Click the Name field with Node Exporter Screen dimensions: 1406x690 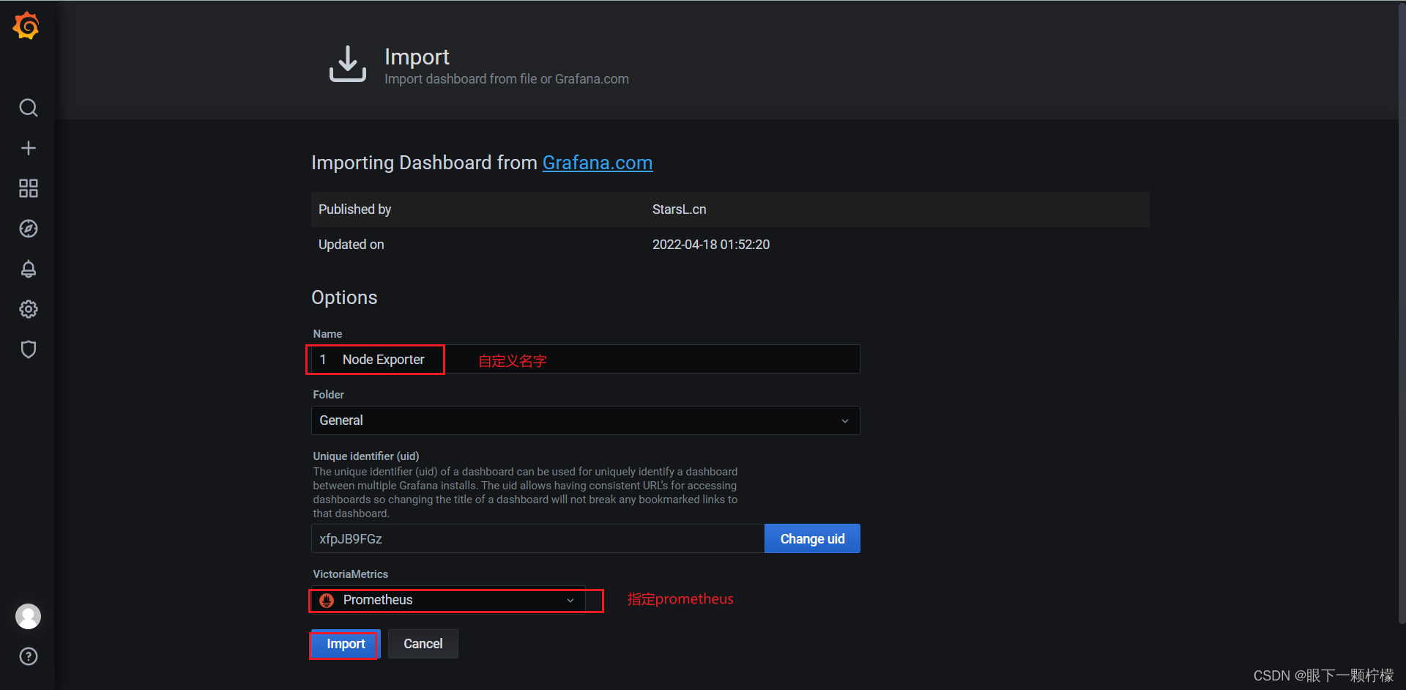[x=585, y=359]
